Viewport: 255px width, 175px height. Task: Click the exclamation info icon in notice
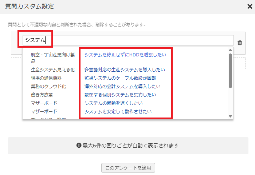pyautogui.click(x=78, y=146)
